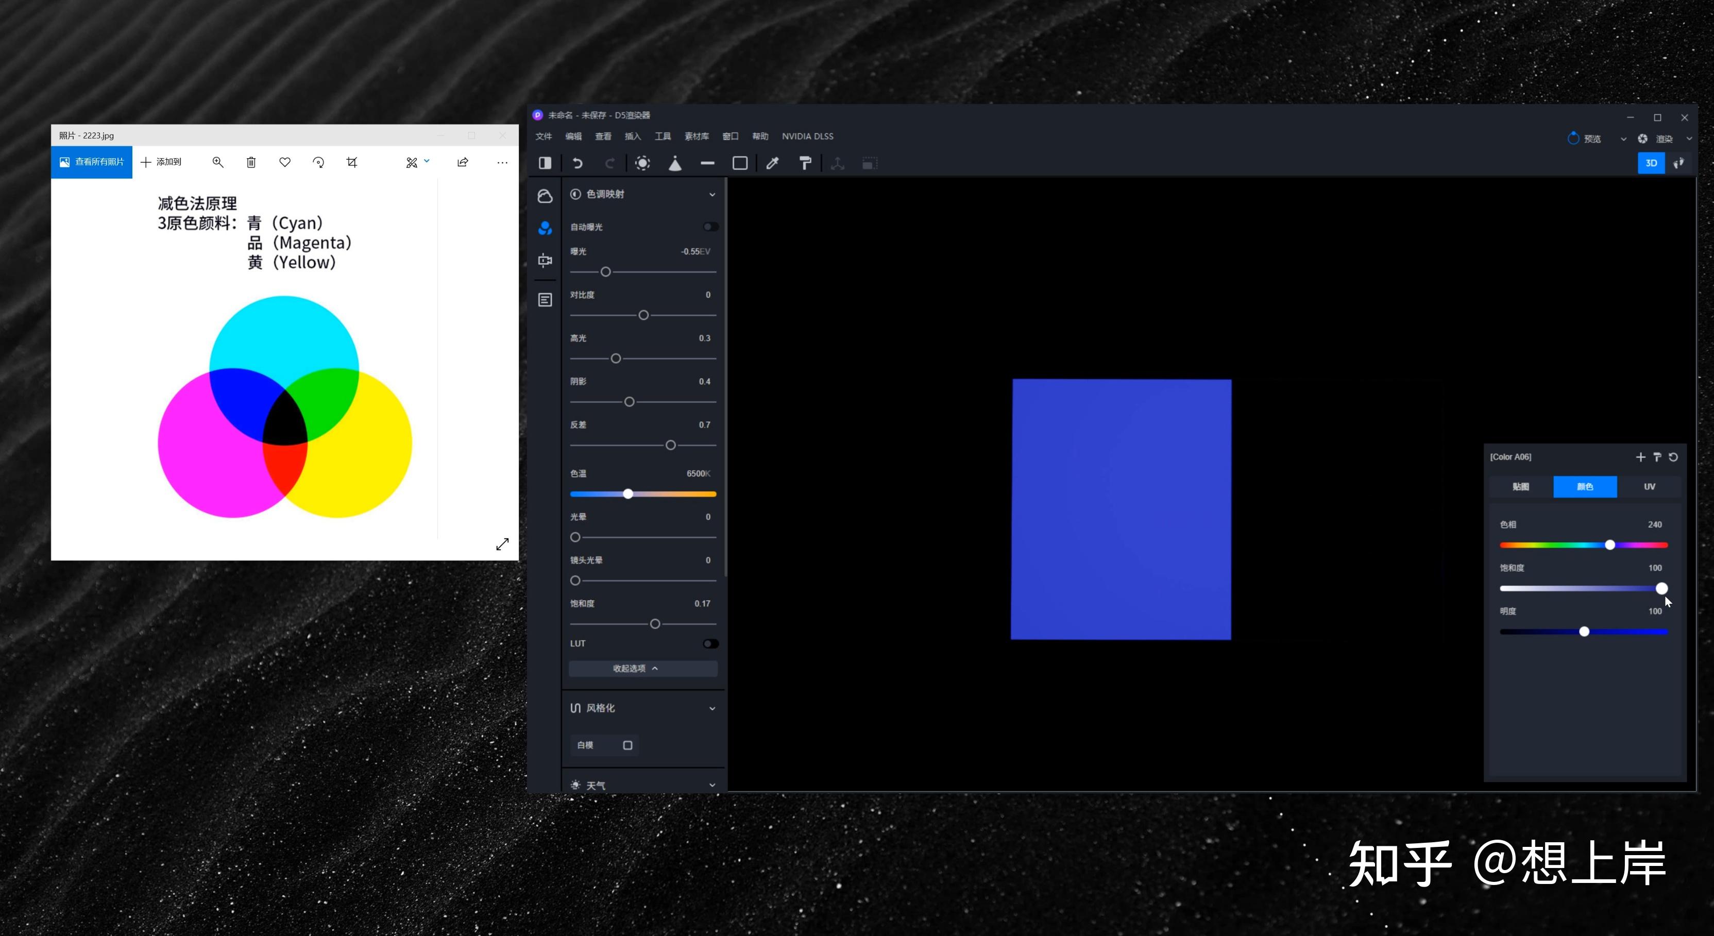Open the weather cloud sidebar panel
This screenshot has height=936, width=1714.
[x=545, y=196]
